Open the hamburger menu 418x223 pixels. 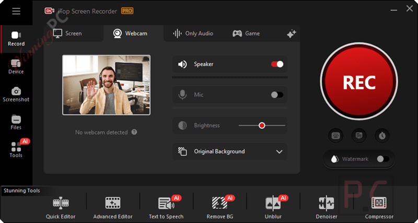[16, 11]
